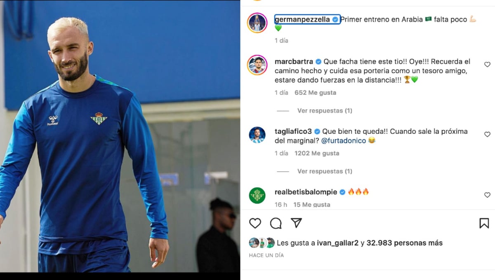
Task: Open the germanpezzella username link
Action: tap(302, 20)
